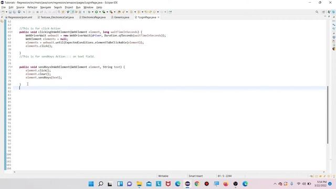Open the Mail taskbar icon
This screenshot has width=336, height=189.
(149, 184)
